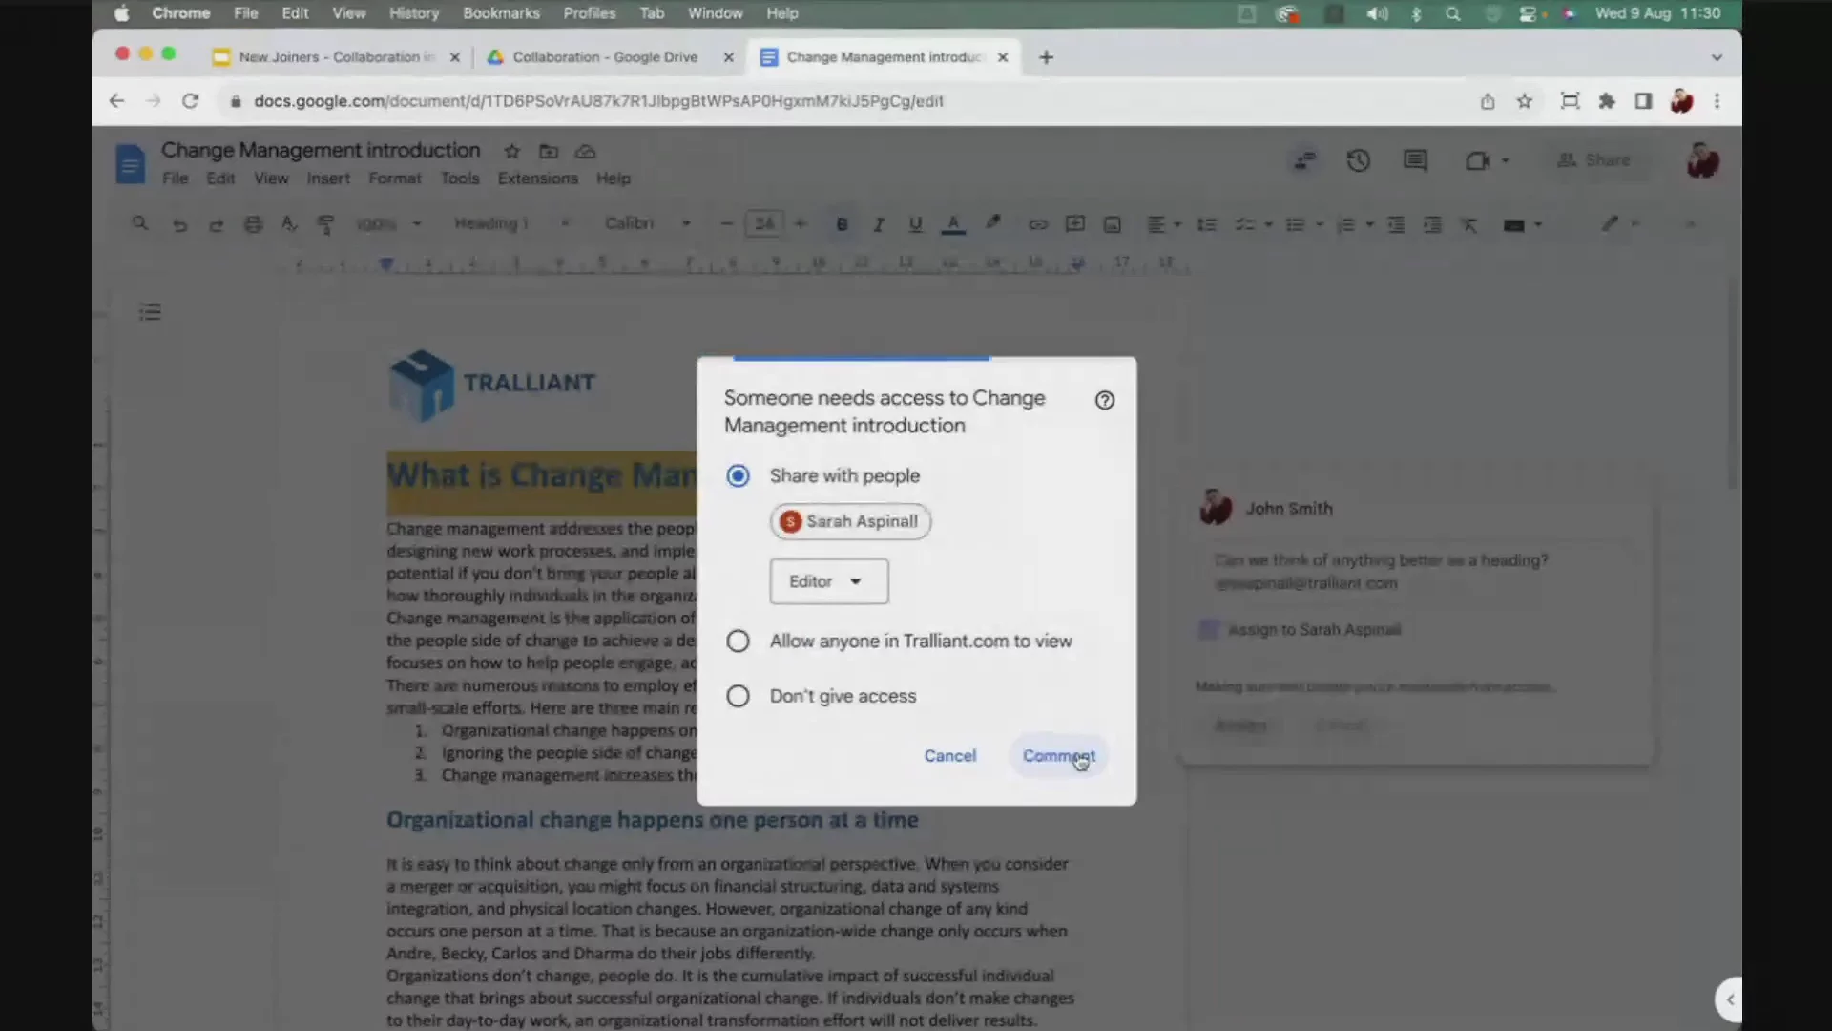1832x1031 pixels.
Task: Open the Tools menu in Docs
Action: 460,179
